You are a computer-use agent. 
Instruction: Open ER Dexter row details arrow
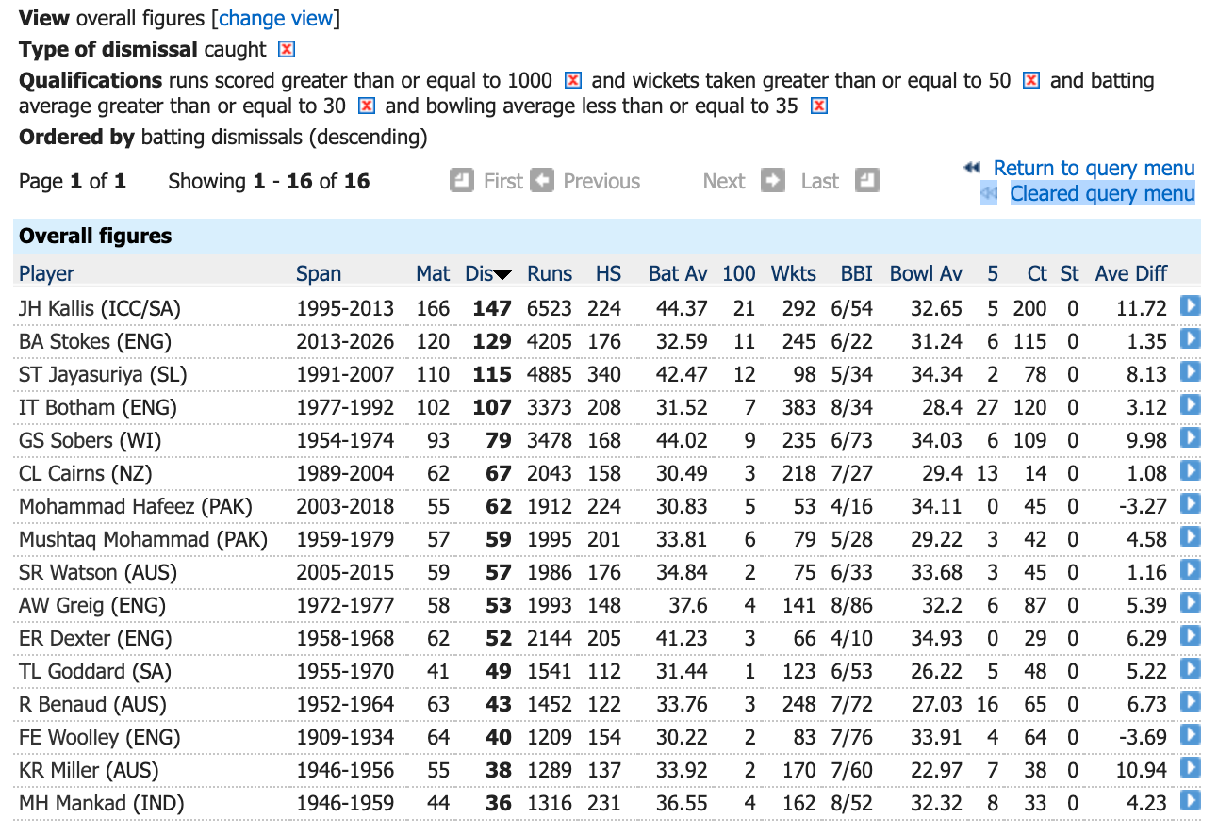tap(1191, 635)
